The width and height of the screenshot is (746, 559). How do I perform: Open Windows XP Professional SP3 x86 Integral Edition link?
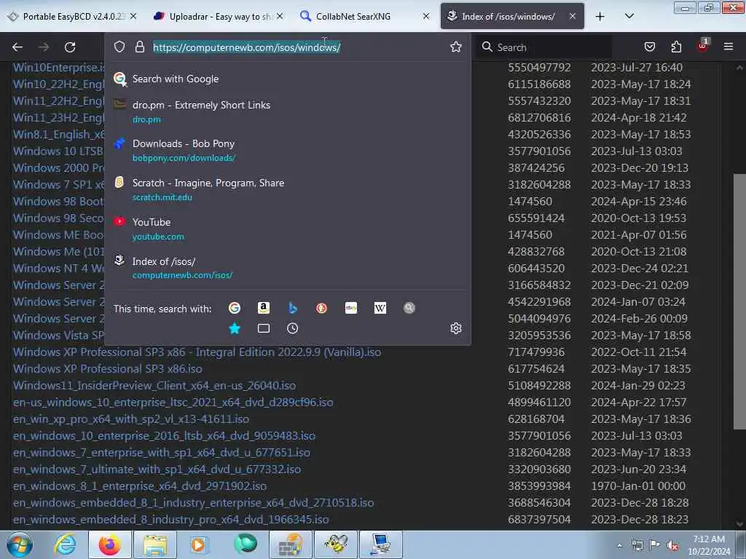(x=197, y=352)
